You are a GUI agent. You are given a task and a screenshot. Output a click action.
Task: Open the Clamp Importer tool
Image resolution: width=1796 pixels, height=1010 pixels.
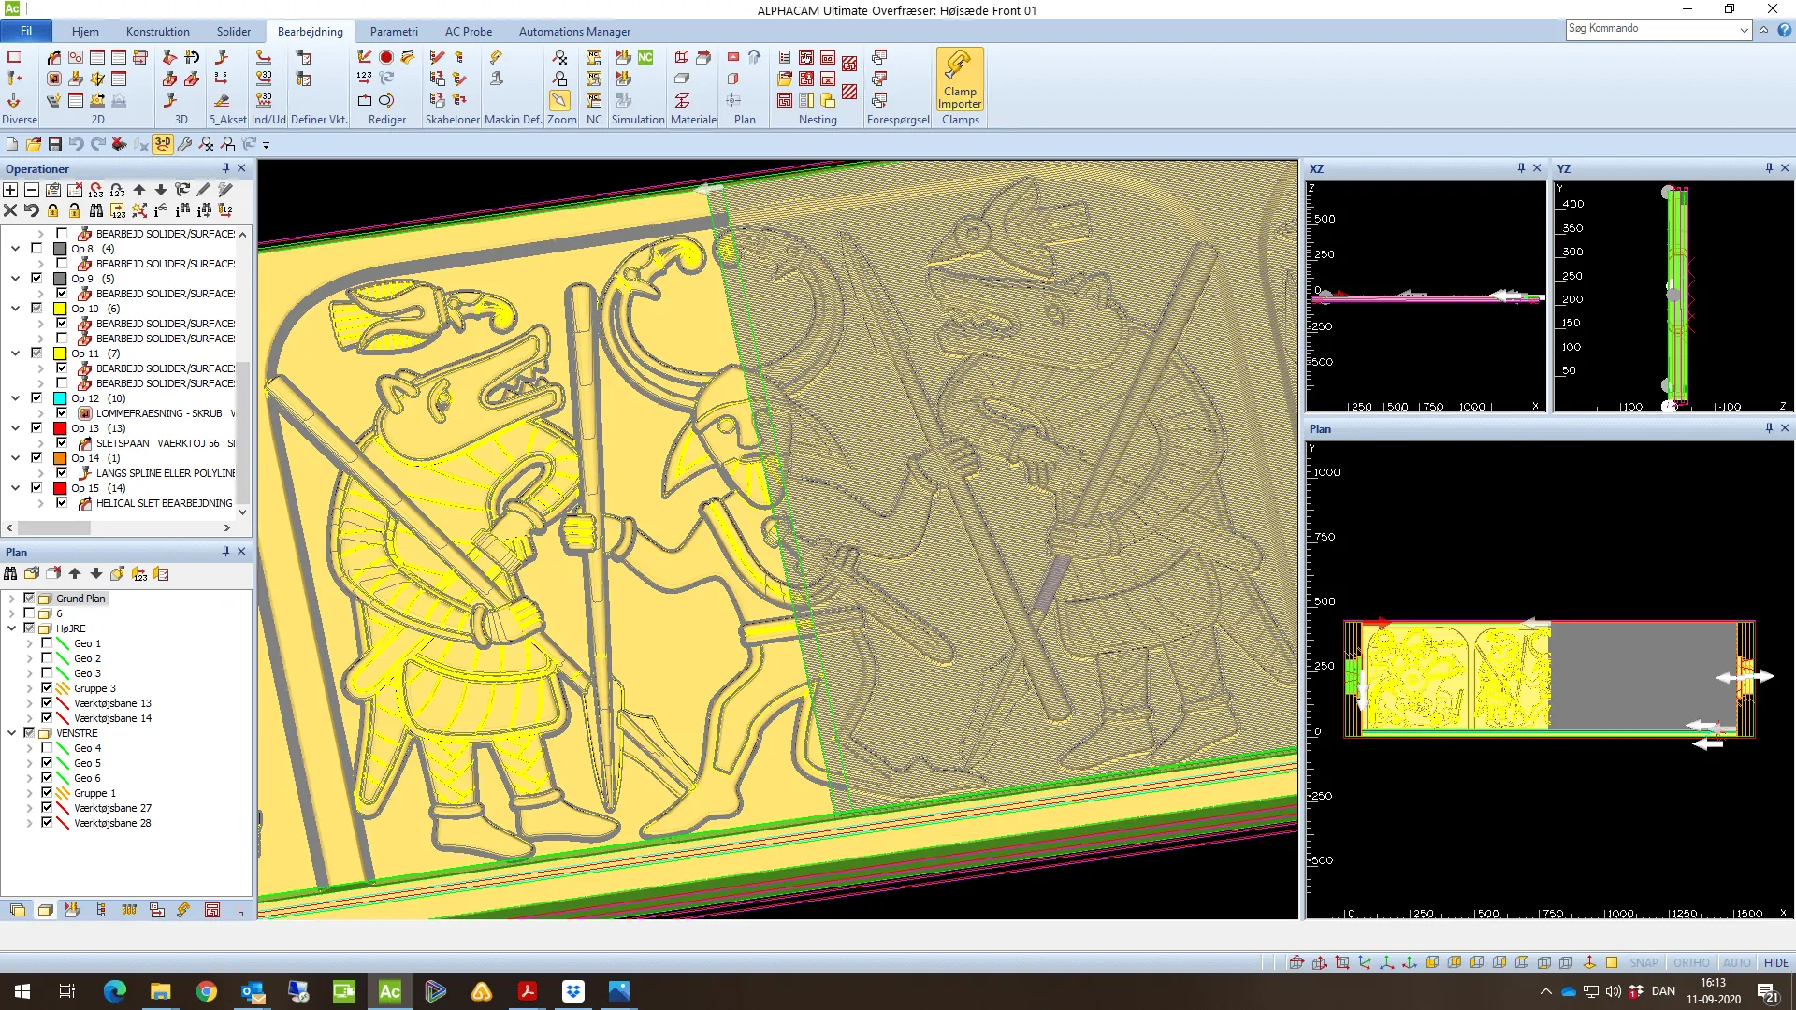[x=960, y=79]
